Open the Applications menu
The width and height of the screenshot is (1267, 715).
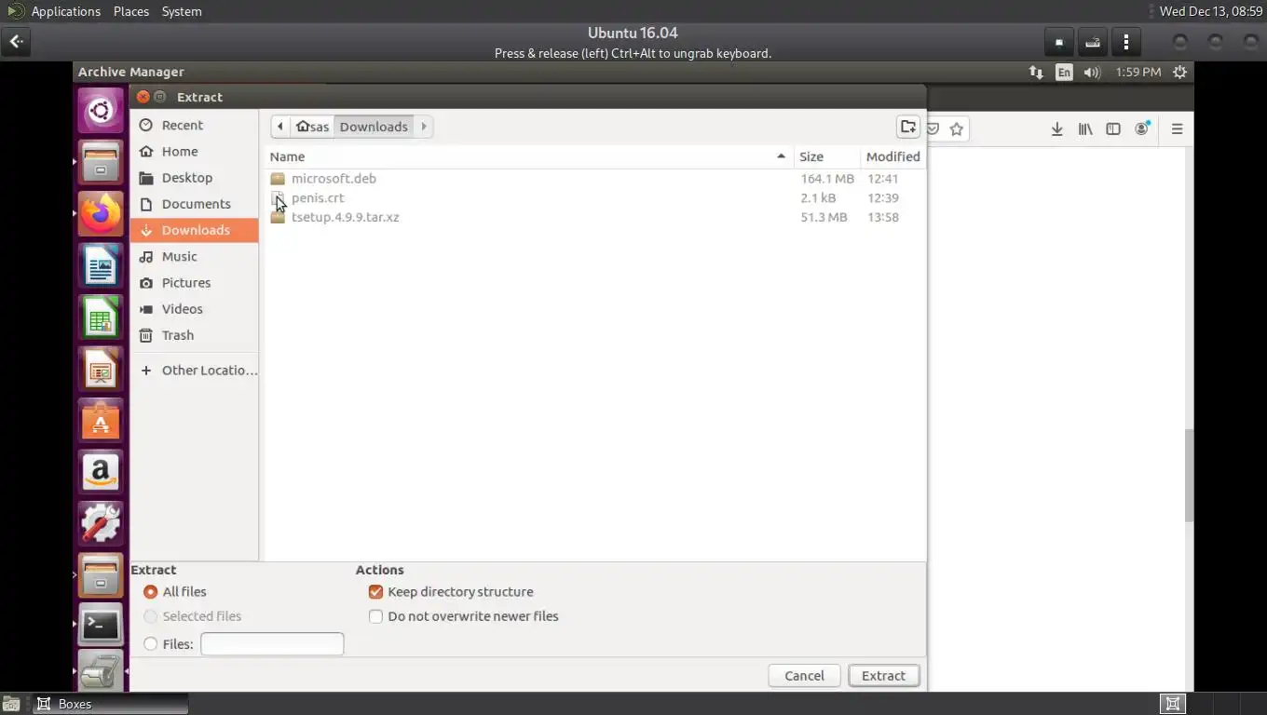coord(65,11)
